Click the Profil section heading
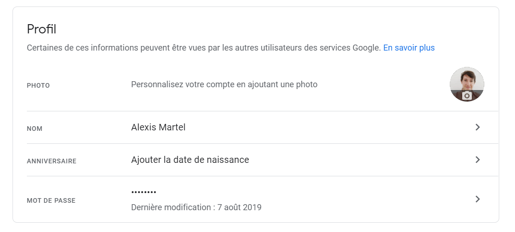 [41, 29]
